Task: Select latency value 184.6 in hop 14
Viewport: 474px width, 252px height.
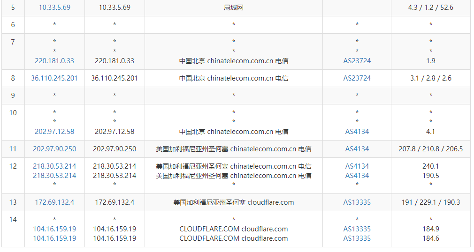Action: click(x=431, y=238)
